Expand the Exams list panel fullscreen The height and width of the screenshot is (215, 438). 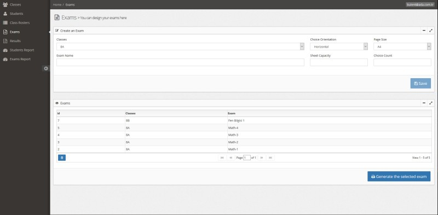431,103
